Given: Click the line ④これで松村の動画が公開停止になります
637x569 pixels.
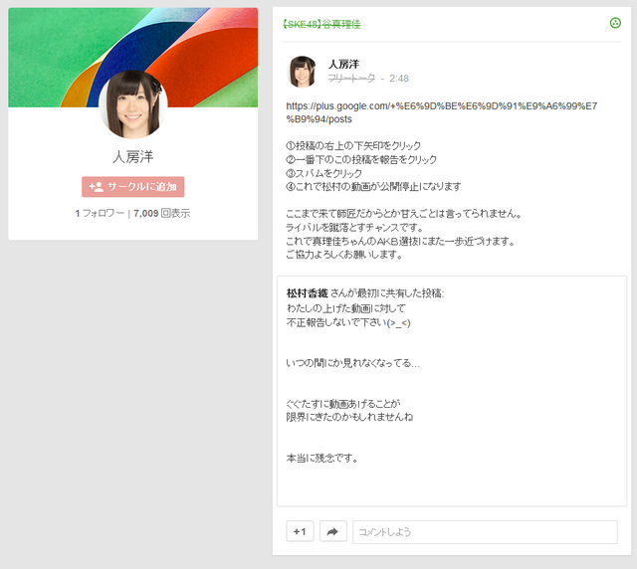Looking at the screenshot, I should (x=373, y=186).
